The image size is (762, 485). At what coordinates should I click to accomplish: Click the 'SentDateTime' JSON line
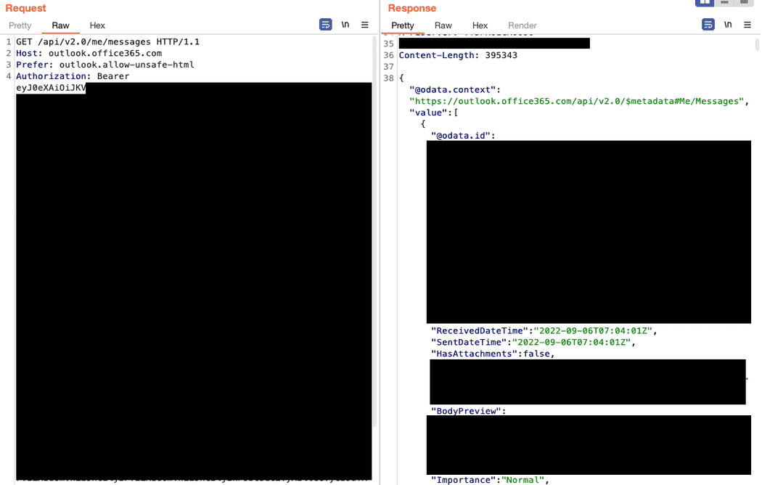[x=533, y=342]
